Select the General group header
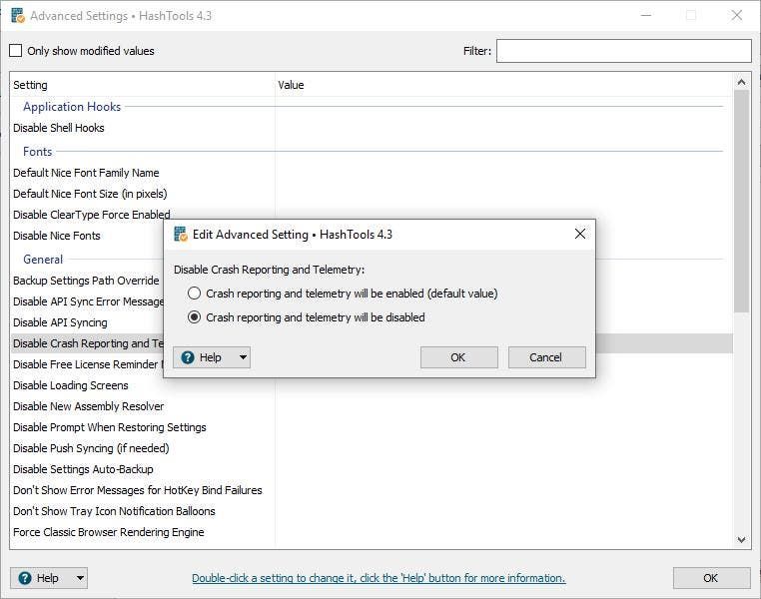The width and height of the screenshot is (761, 599). [43, 259]
